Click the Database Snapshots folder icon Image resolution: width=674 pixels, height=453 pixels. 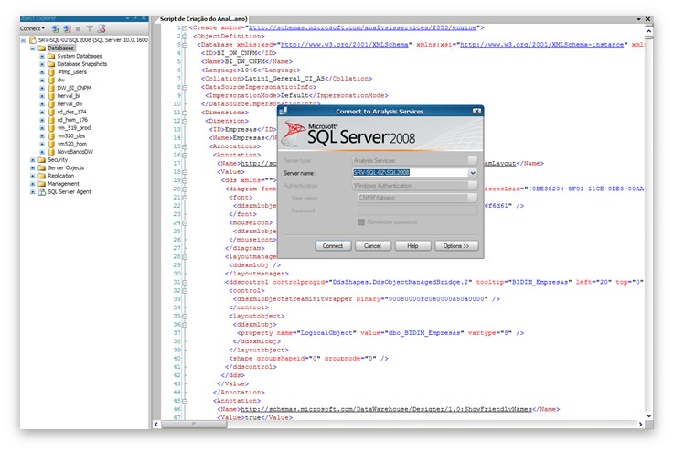[x=51, y=64]
